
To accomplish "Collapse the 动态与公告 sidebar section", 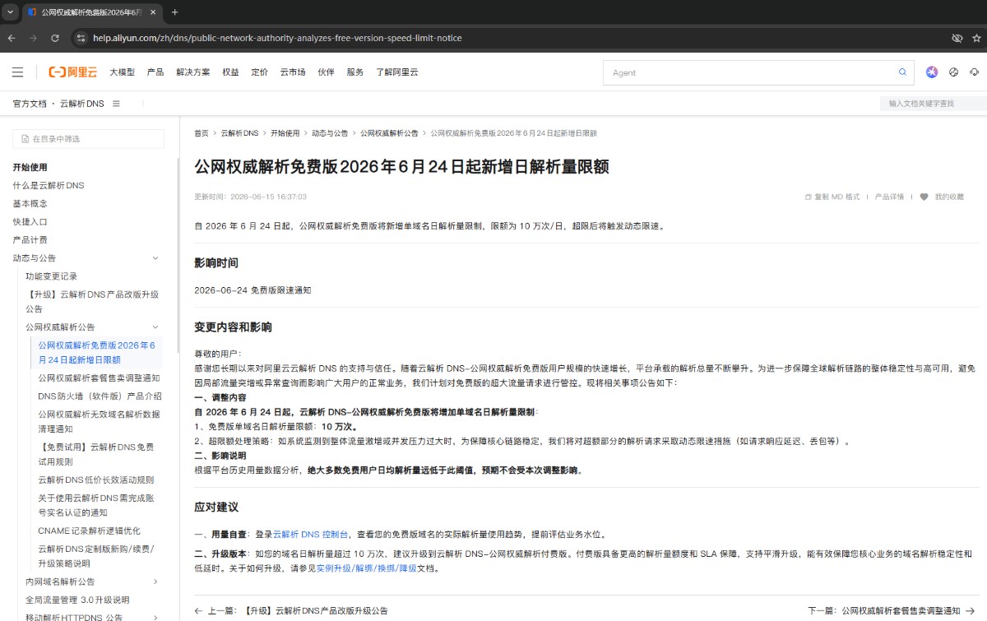I will [x=155, y=258].
